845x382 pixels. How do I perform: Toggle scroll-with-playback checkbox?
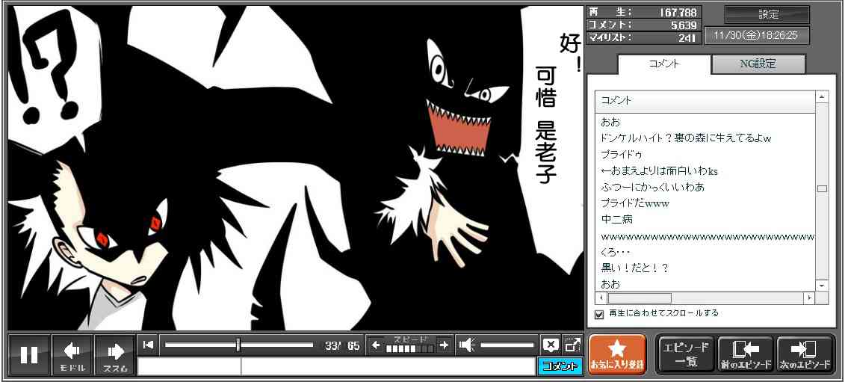pos(599,314)
